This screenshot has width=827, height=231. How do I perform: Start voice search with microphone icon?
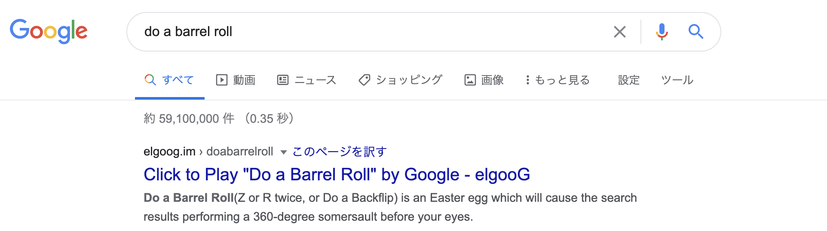[x=662, y=32]
